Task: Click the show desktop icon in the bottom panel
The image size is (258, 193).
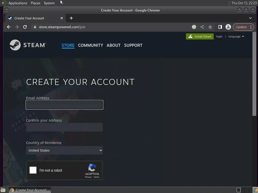Action: (3, 190)
